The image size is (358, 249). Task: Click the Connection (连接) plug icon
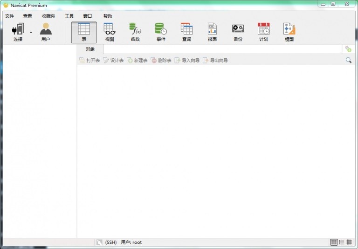point(18,29)
